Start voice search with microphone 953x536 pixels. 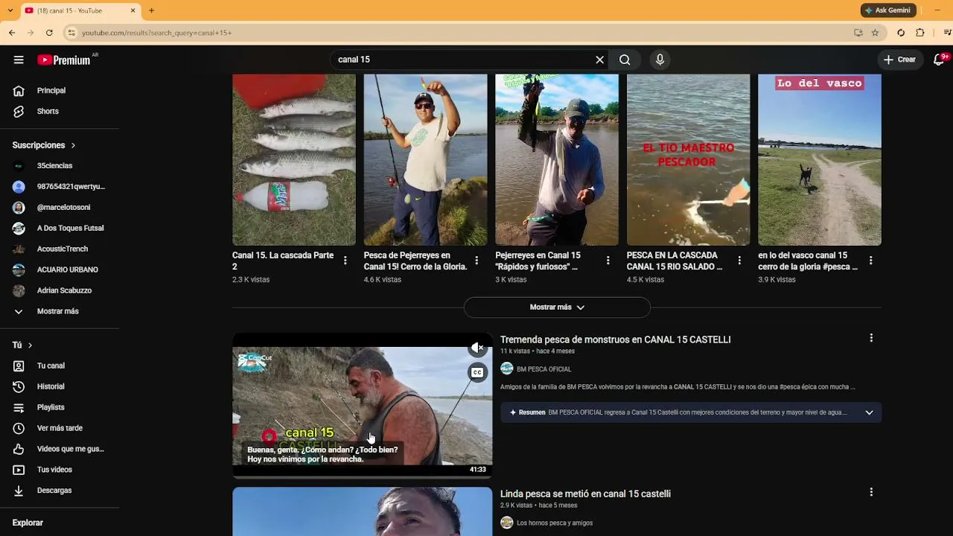tap(660, 60)
